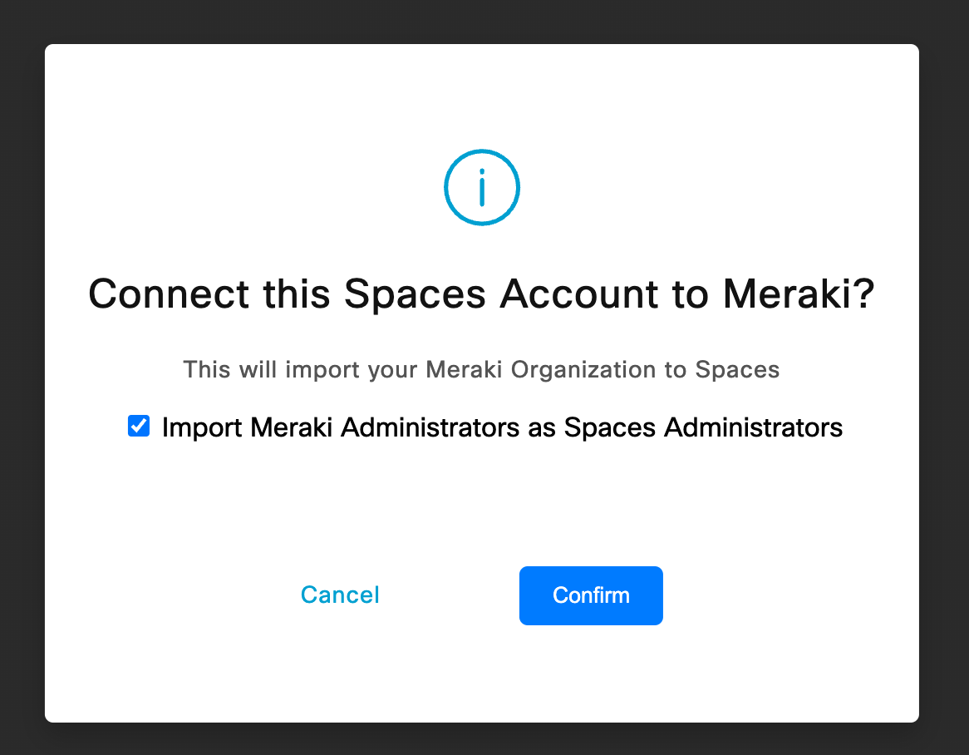Click the word "Meraki?" in the dialog title
The height and width of the screenshot is (755, 969).
(x=799, y=294)
